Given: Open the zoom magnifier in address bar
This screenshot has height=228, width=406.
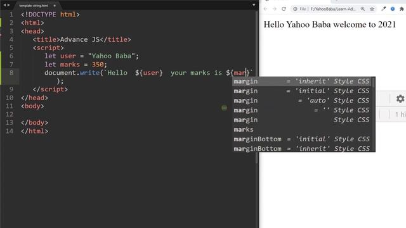Looking at the screenshot, I should pyautogui.click(x=363, y=9).
